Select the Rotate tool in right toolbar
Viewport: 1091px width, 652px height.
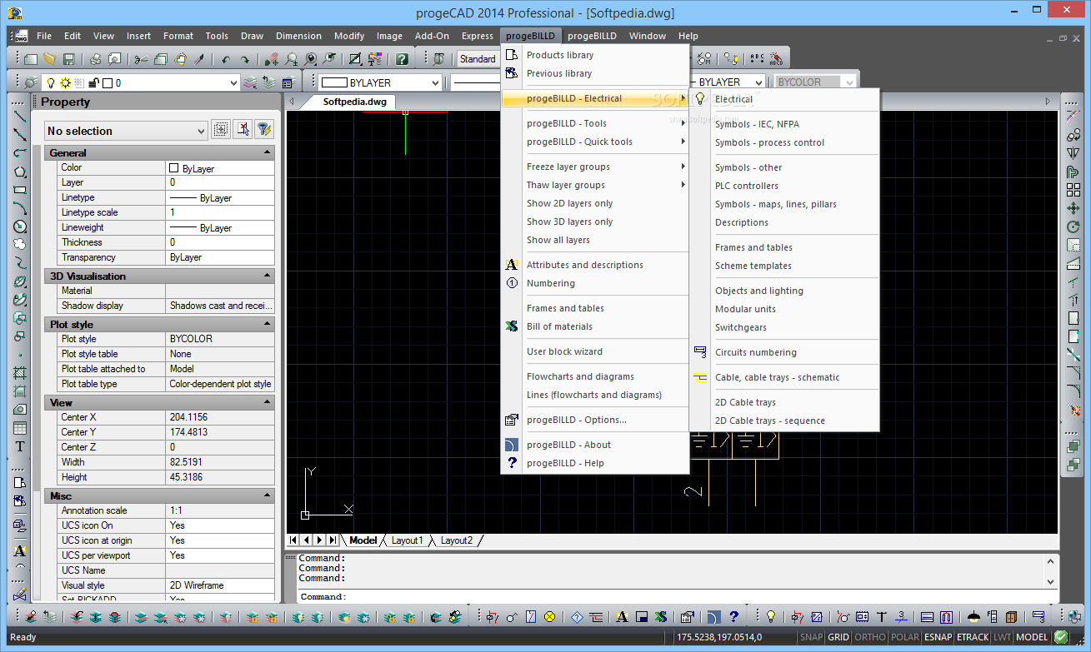point(1073,227)
